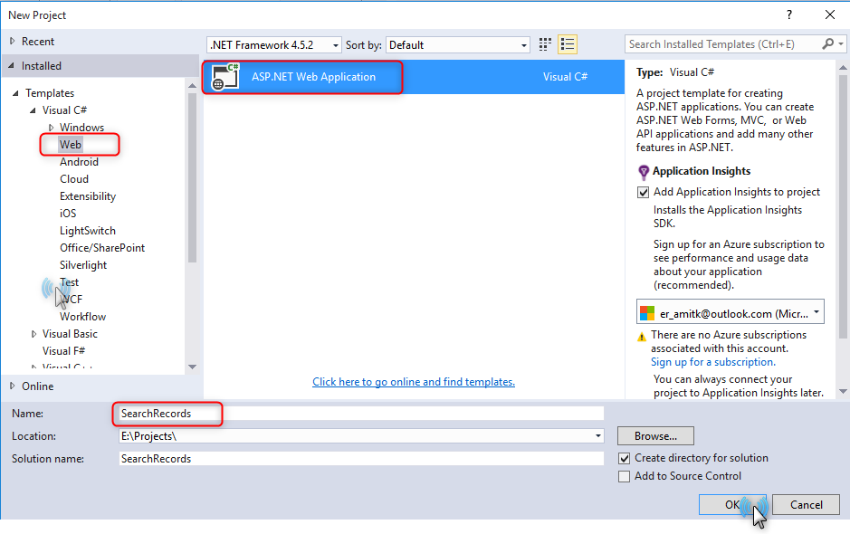Expand the Visual Basic tree node
The image size is (850, 534).
point(33,334)
